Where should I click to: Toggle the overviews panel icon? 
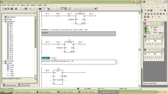pyautogui.click(x=62, y=9)
